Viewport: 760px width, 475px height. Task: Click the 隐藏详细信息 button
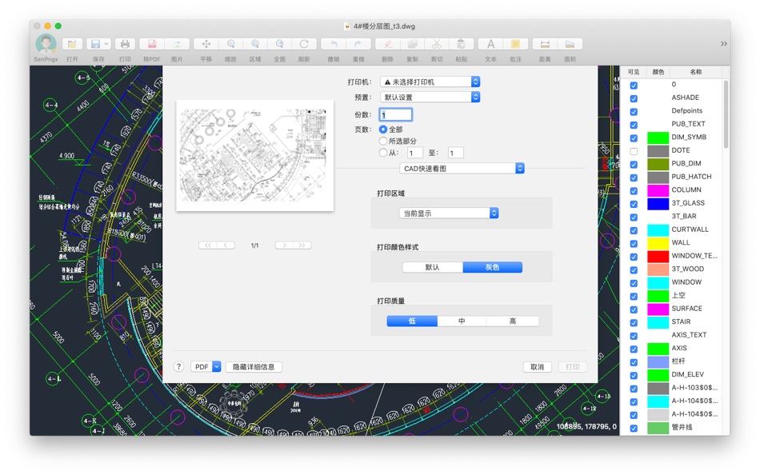tap(254, 367)
